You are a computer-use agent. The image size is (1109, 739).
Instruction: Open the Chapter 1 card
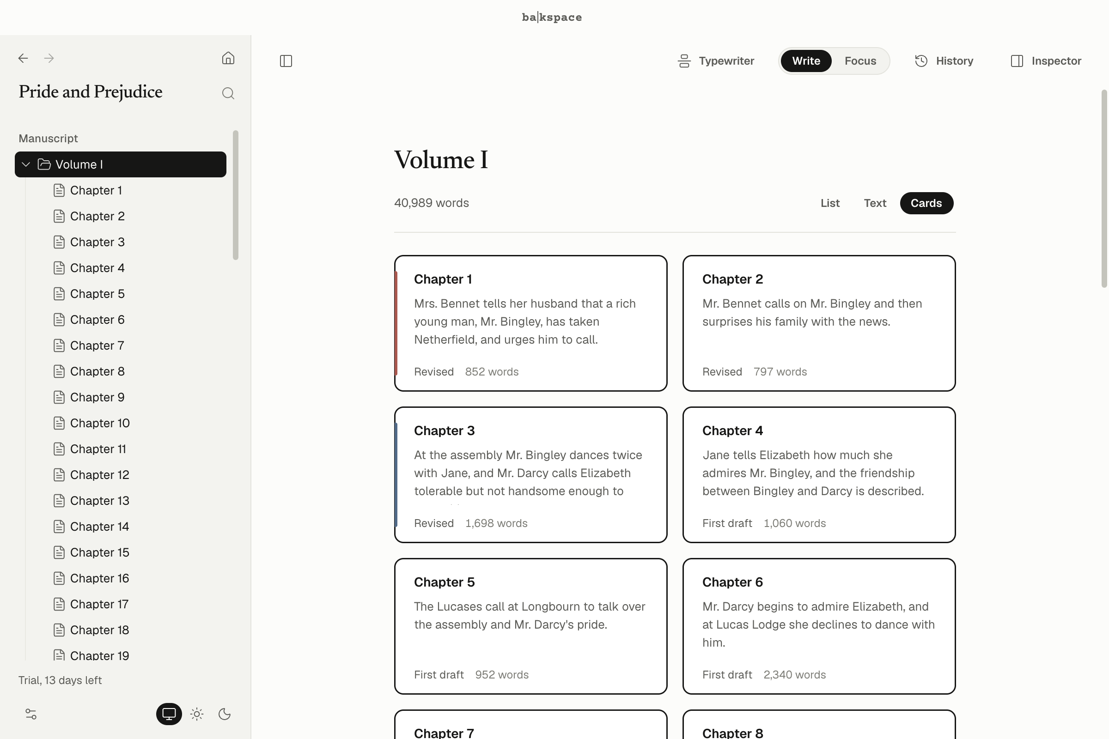530,323
